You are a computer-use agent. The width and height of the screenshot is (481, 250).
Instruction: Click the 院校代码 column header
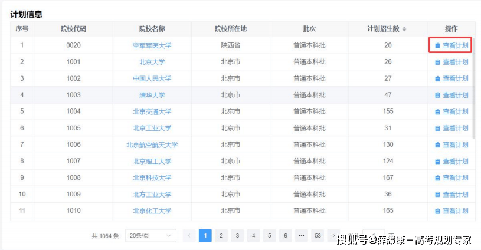pos(73,29)
